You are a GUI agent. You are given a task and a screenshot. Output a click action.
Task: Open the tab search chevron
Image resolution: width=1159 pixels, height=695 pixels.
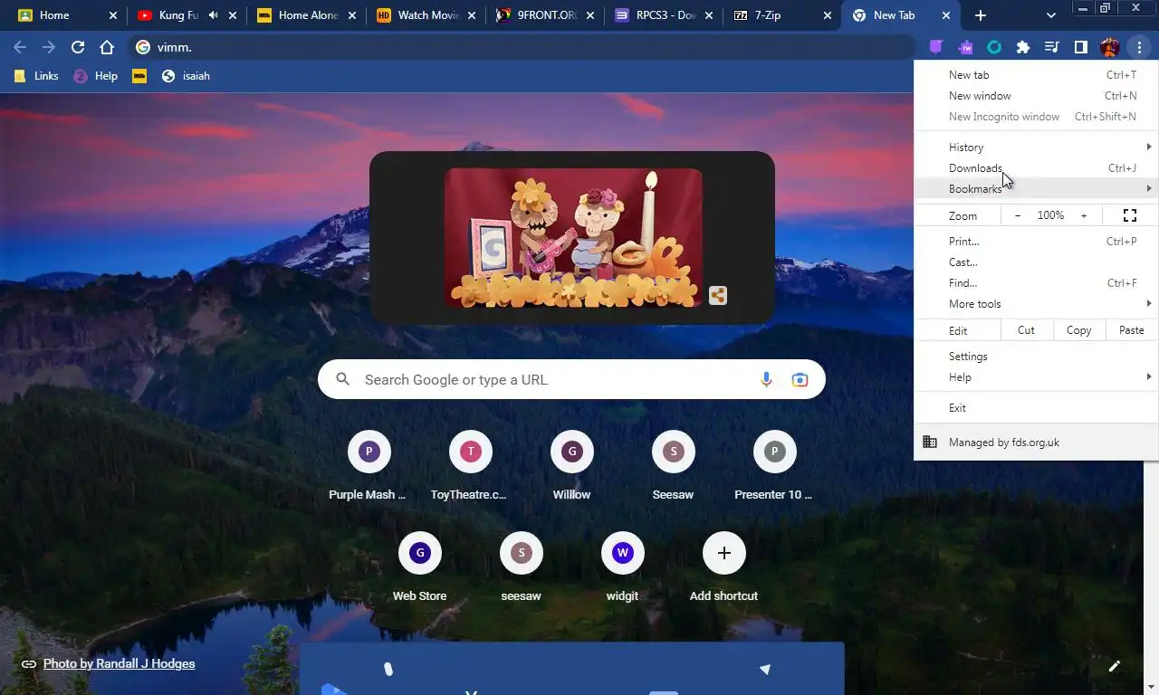1051,15
